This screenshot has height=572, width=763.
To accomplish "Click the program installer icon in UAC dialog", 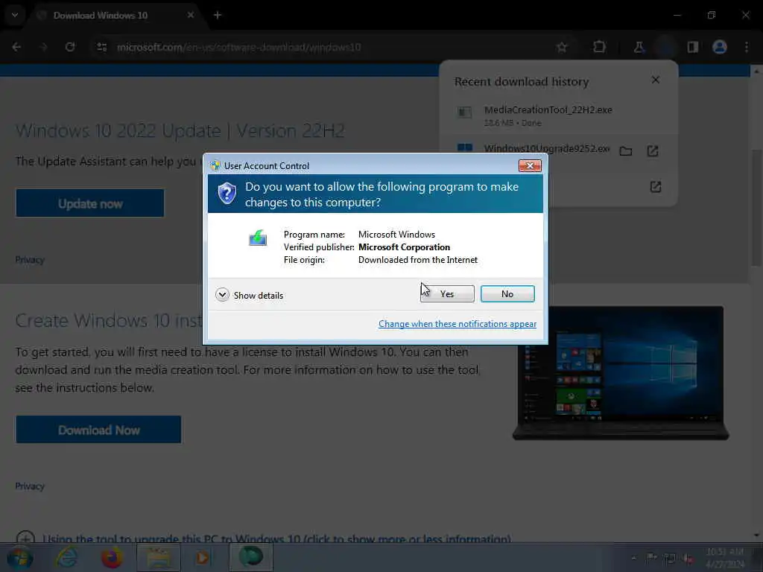I will click(258, 238).
